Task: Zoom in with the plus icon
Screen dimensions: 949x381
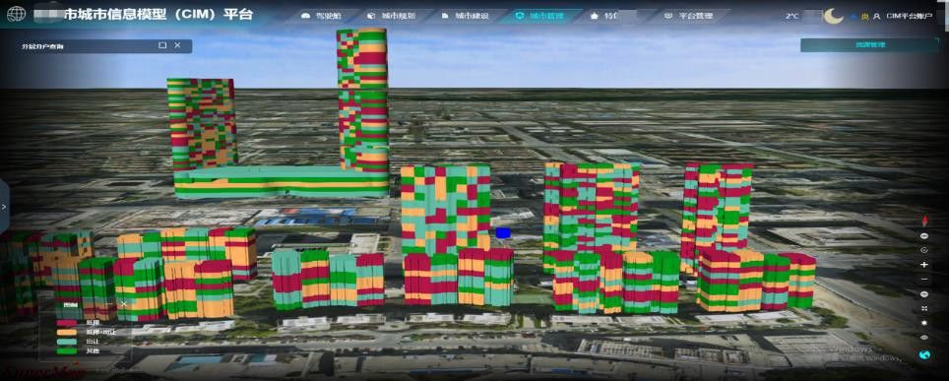Action: pyautogui.click(x=924, y=265)
